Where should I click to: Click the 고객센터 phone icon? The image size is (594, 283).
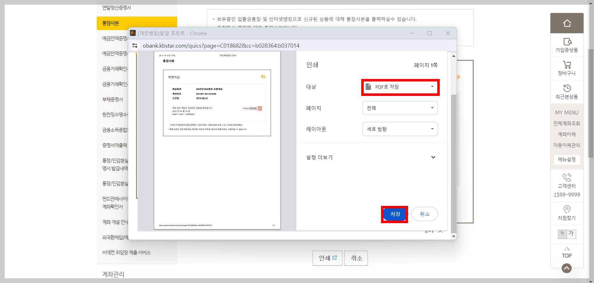point(567,177)
